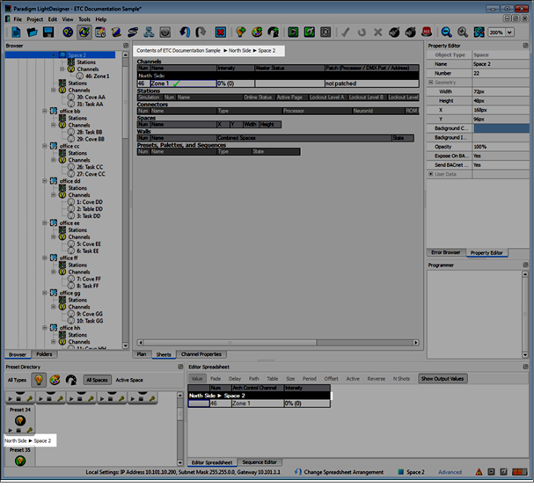Collapse the office bb tree node

pyautogui.click(x=45, y=111)
